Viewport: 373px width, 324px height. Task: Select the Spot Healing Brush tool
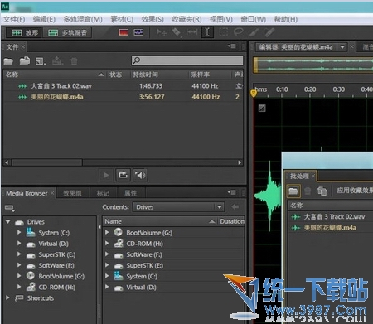pyautogui.click(x=269, y=32)
